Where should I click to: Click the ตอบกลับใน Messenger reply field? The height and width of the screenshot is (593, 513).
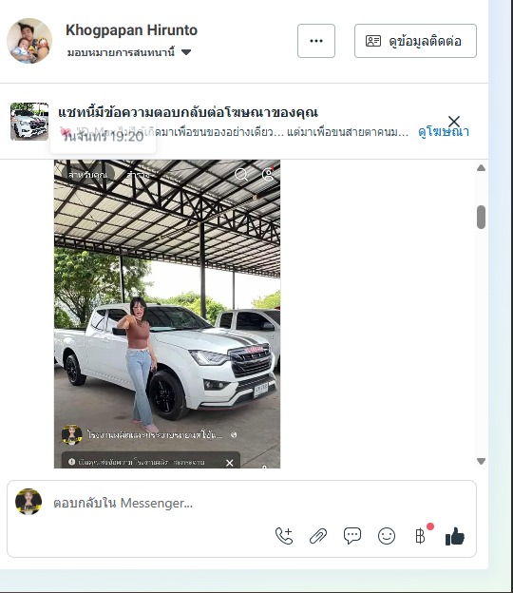tap(261, 503)
